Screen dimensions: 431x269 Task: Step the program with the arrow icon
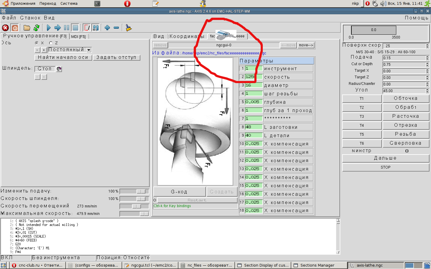tap(58, 28)
